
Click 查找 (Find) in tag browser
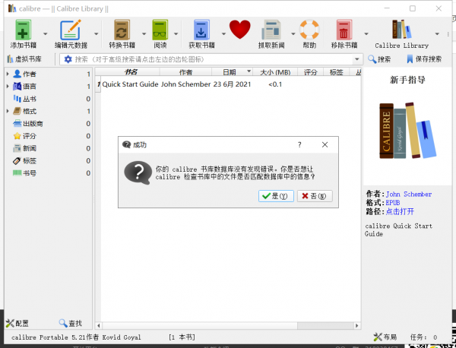pyautogui.click(x=70, y=323)
